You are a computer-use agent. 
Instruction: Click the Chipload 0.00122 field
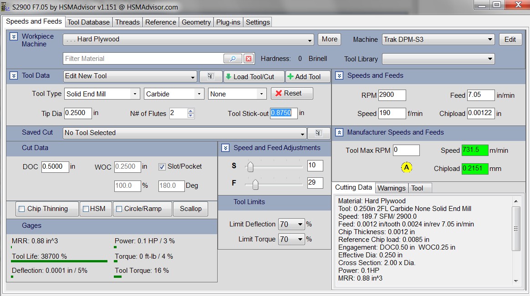click(x=481, y=113)
